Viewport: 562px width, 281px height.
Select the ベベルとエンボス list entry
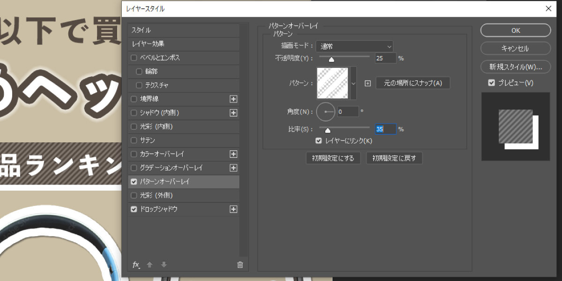click(x=184, y=58)
